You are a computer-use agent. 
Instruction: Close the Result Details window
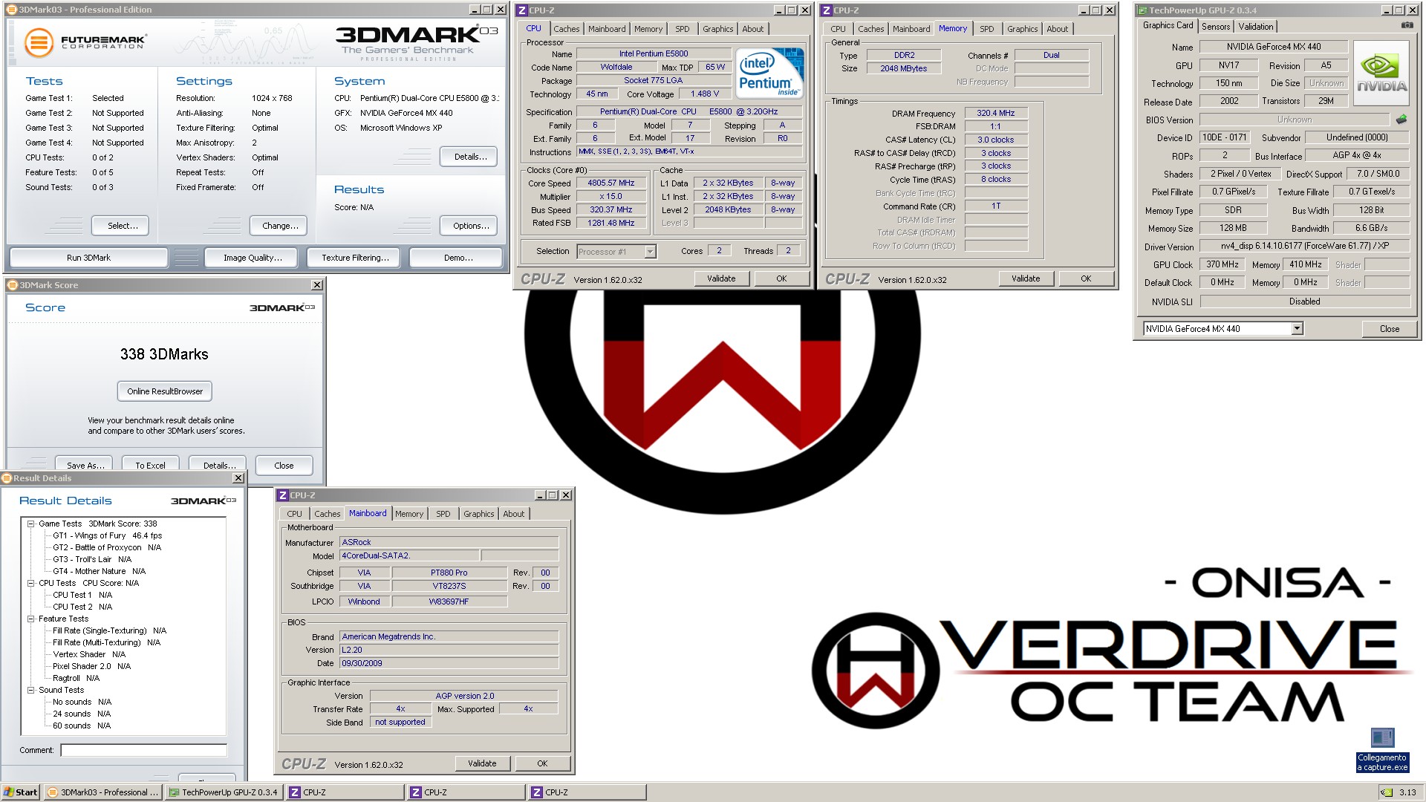tap(238, 478)
